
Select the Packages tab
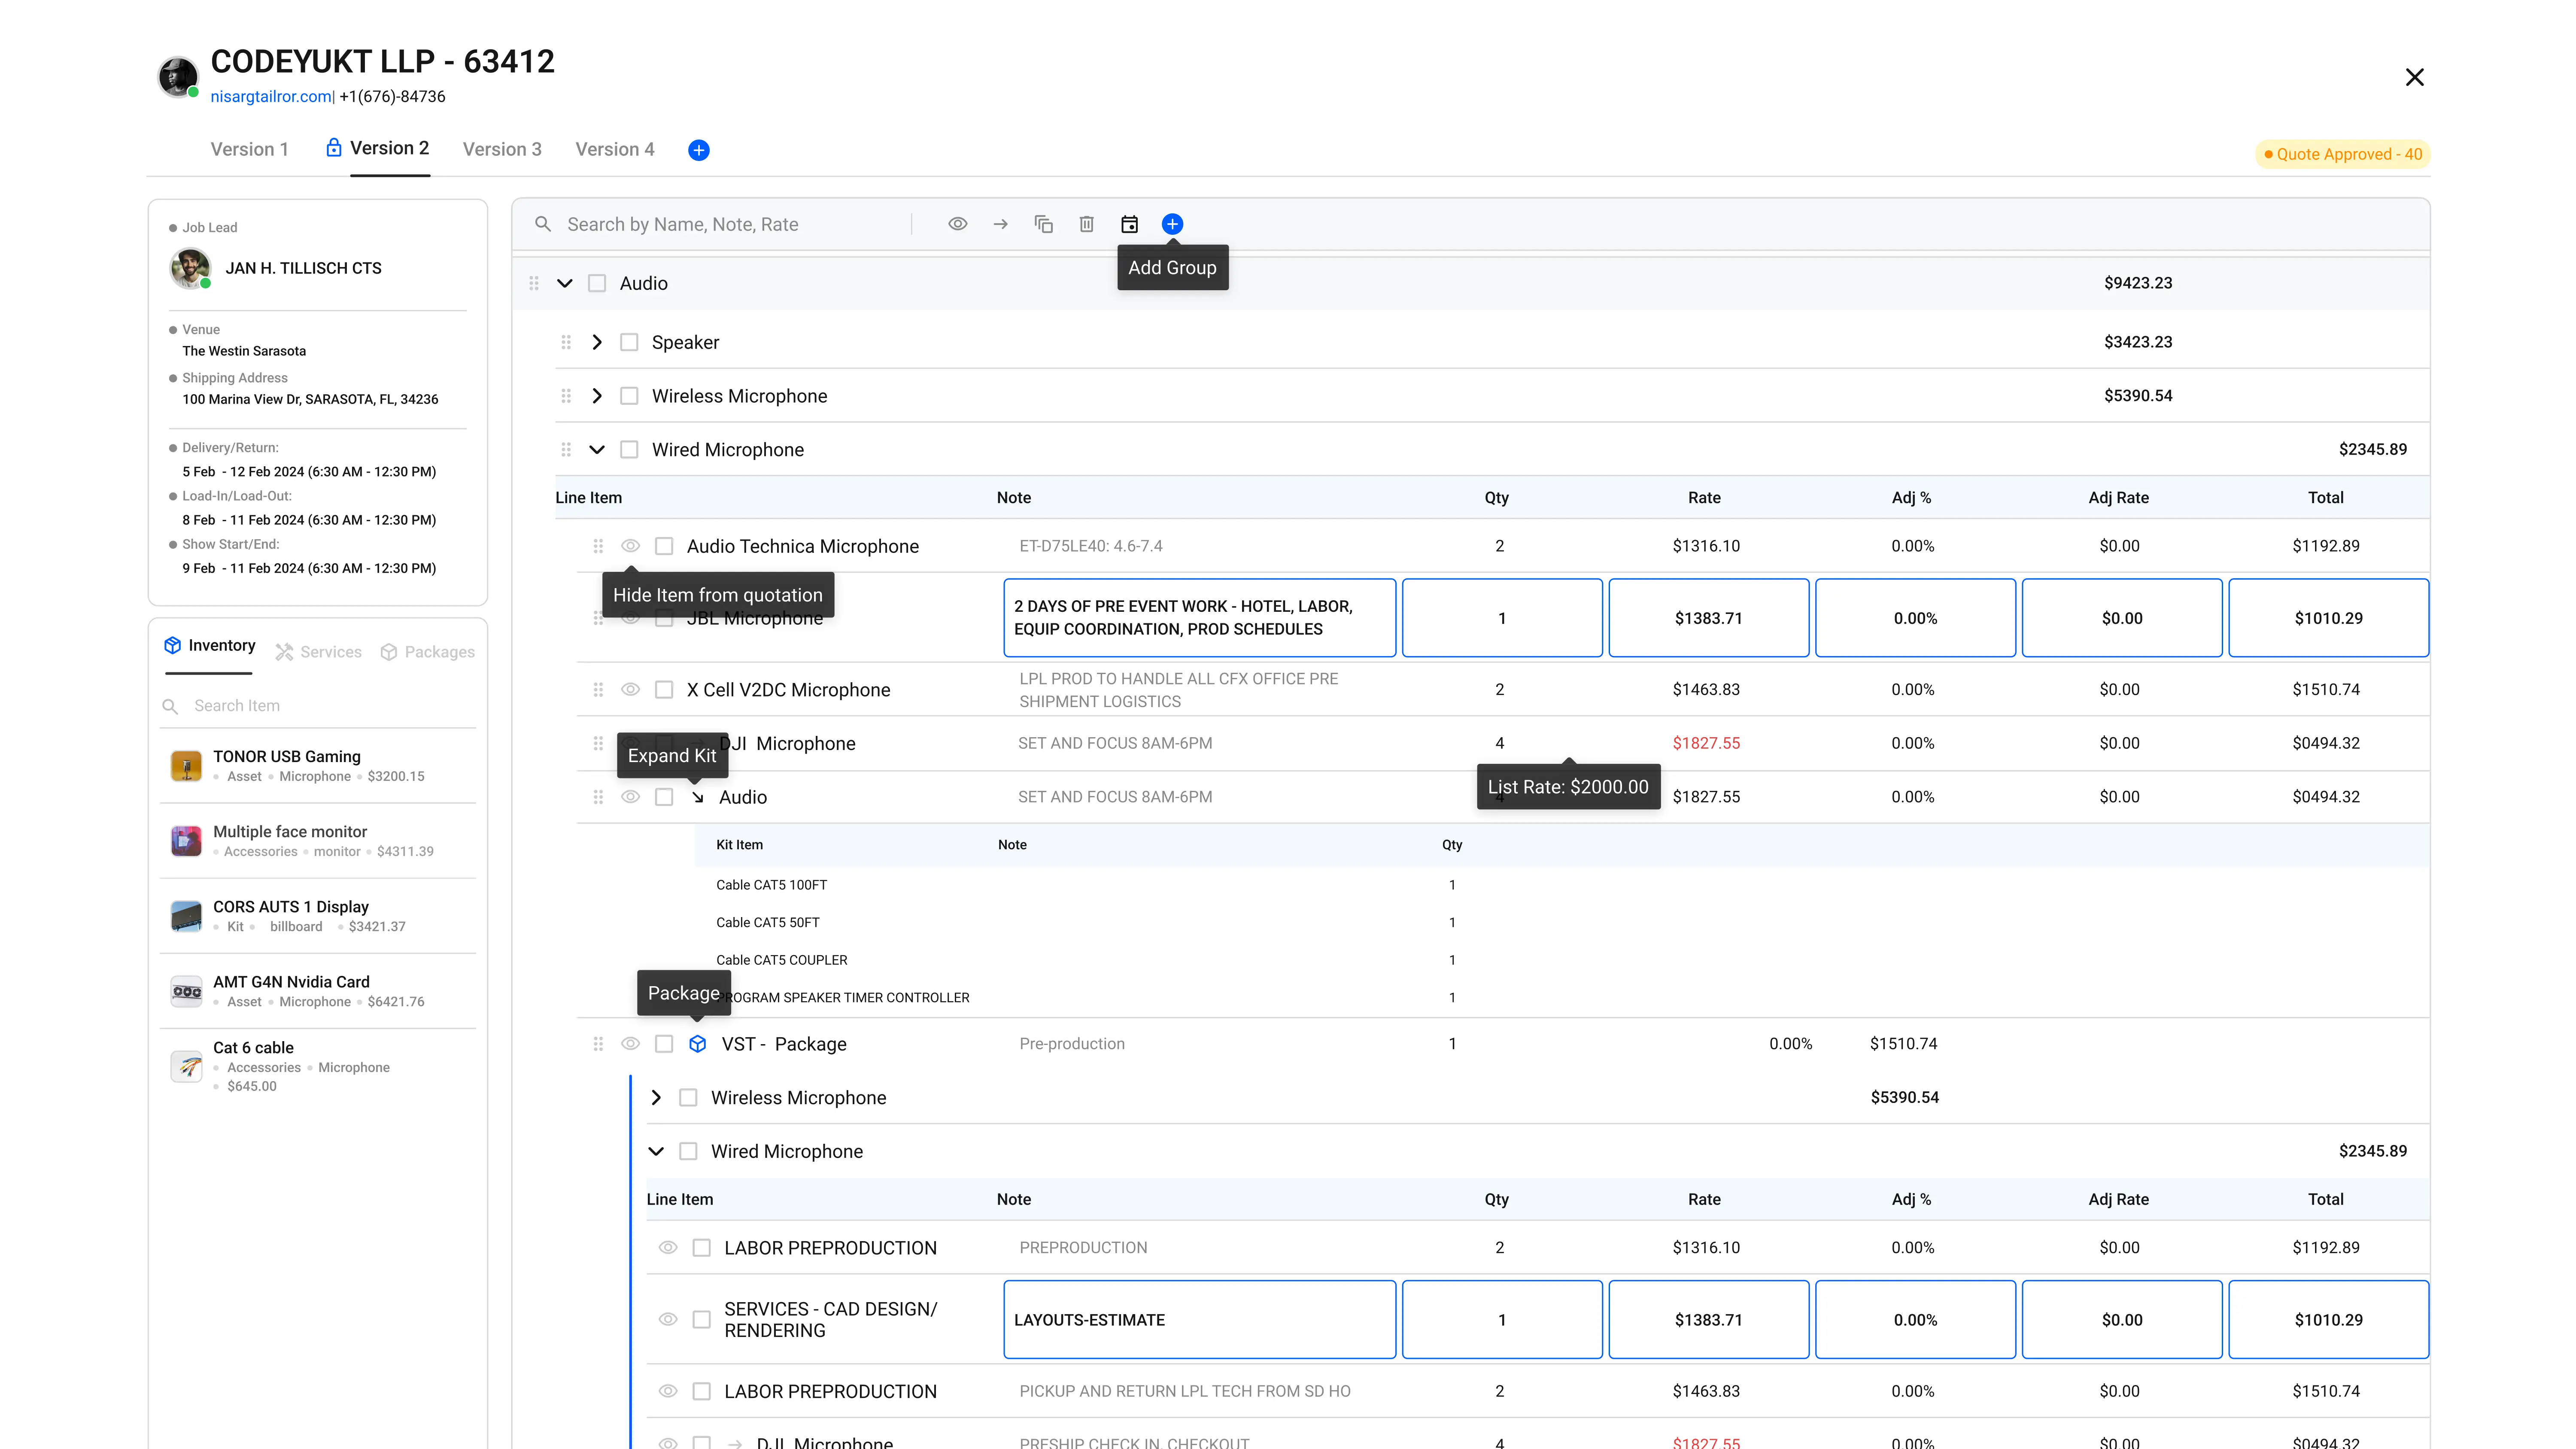click(x=428, y=652)
